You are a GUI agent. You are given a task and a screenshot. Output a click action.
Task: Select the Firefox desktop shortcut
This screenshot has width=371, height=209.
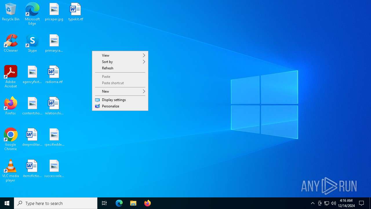point(11,106)
